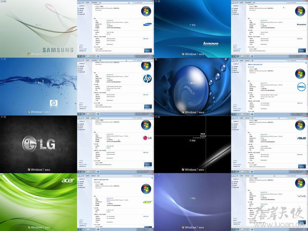The image size is (308, 231).
Task: Click the Samsung logo in the Samsung system window
Action: coord(147,24)
